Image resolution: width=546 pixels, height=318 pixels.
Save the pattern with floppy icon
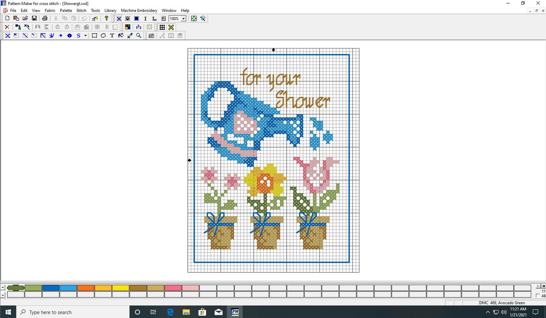34,19
